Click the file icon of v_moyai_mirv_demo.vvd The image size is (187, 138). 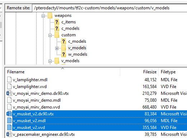(x=9, y=107)
